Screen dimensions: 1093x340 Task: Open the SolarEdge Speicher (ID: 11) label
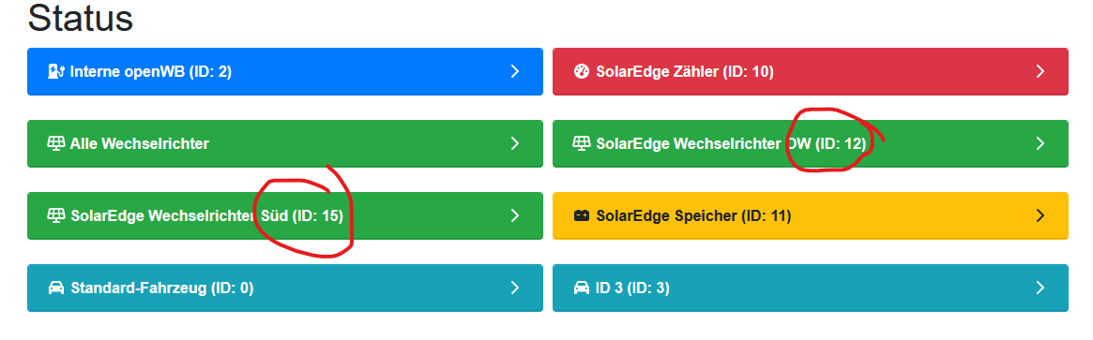coord(693,216)
